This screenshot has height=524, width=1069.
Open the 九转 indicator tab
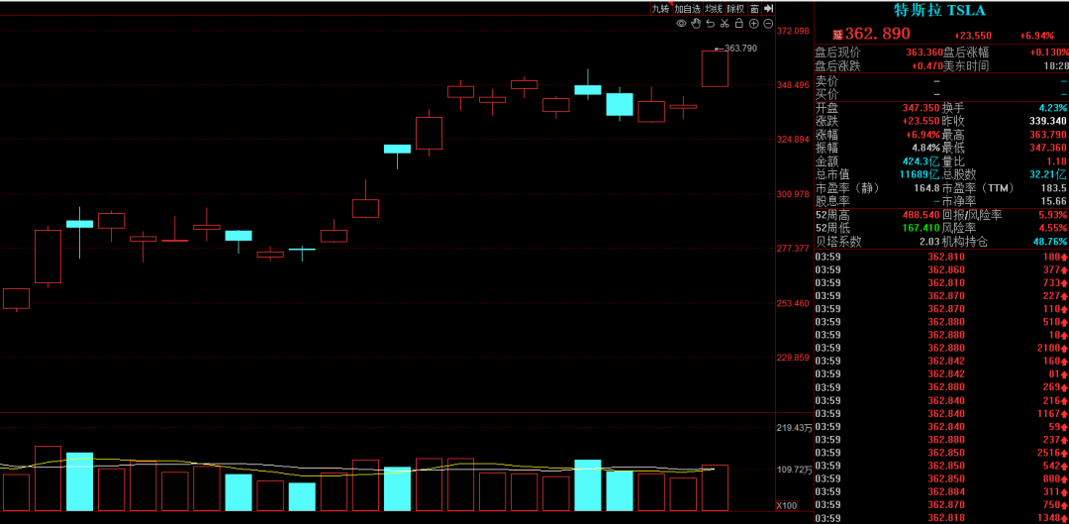click(661, 9)
